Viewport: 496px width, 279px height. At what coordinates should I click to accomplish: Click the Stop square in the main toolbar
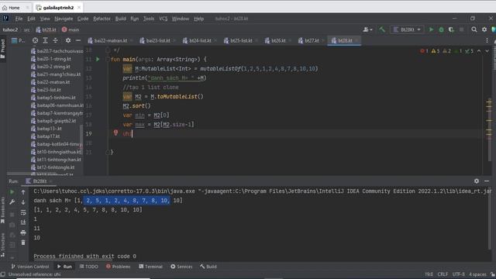[x=462, y=29]
